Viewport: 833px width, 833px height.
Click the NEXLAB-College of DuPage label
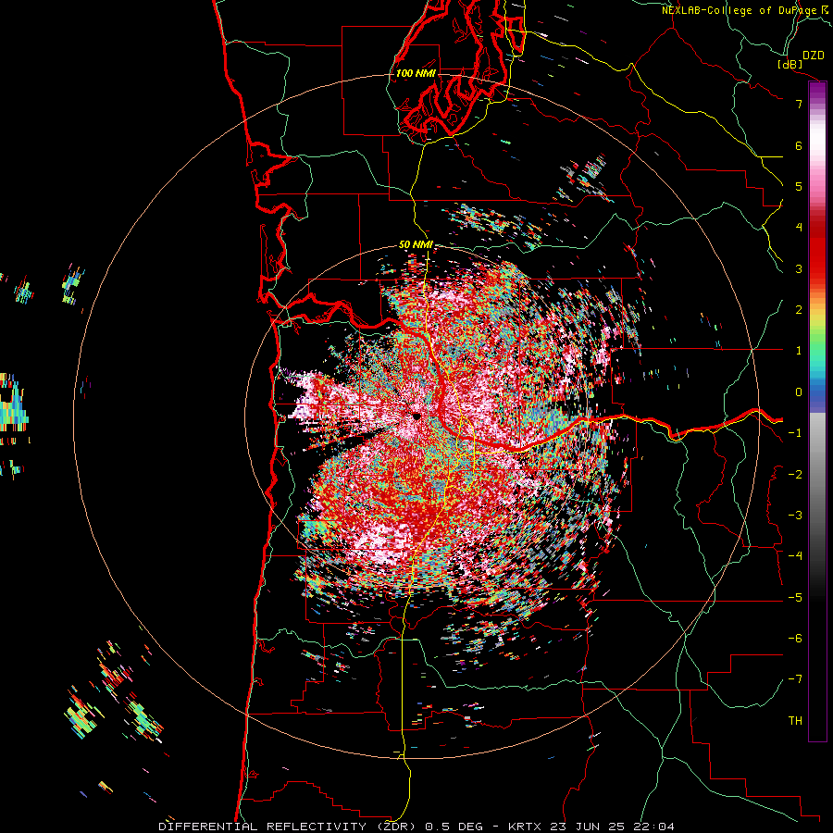[740, 10]
